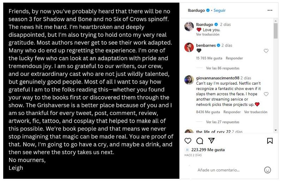This screenshot has width=282, height=182.
Task: Share the post via paper plane icon
Action: [211, 141]
